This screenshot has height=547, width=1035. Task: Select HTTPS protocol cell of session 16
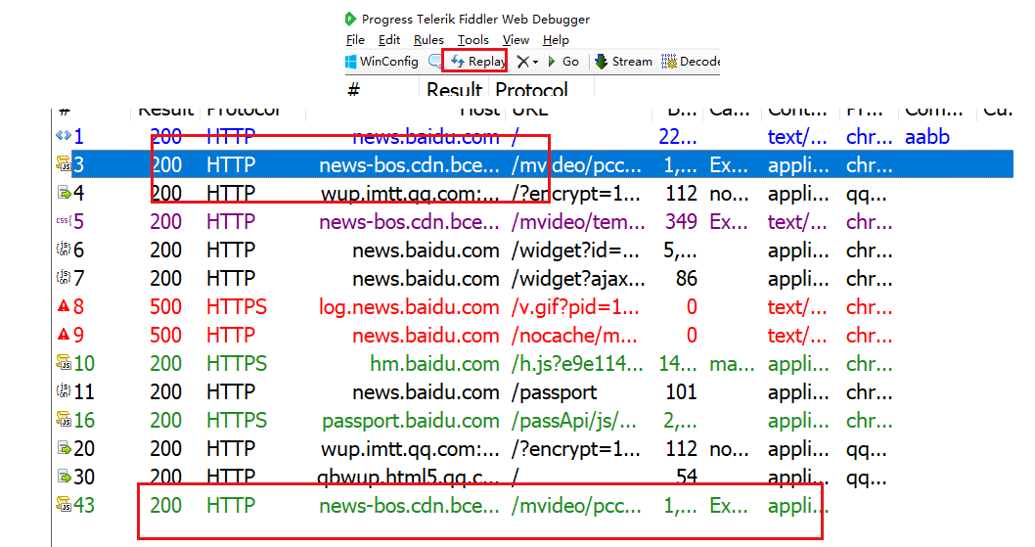pyautogui.click(x=237, y=421)
